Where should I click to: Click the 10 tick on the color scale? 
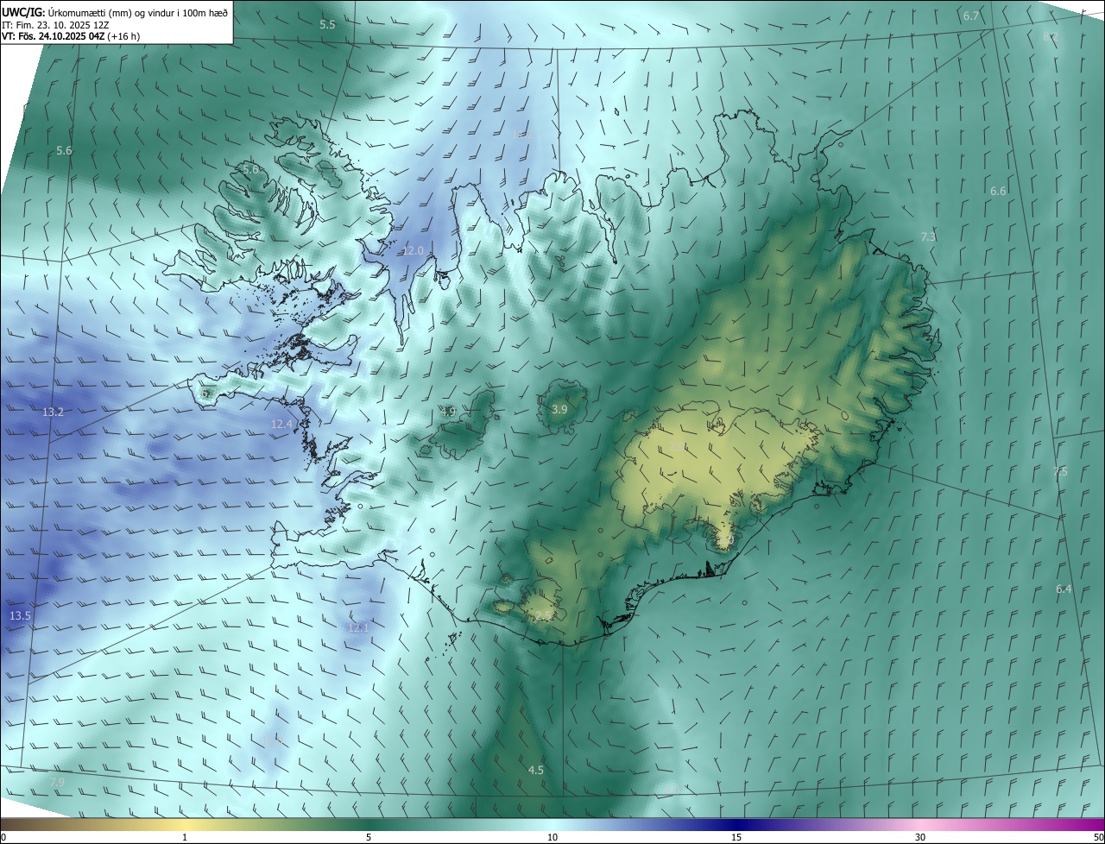(x=552, y=837)
